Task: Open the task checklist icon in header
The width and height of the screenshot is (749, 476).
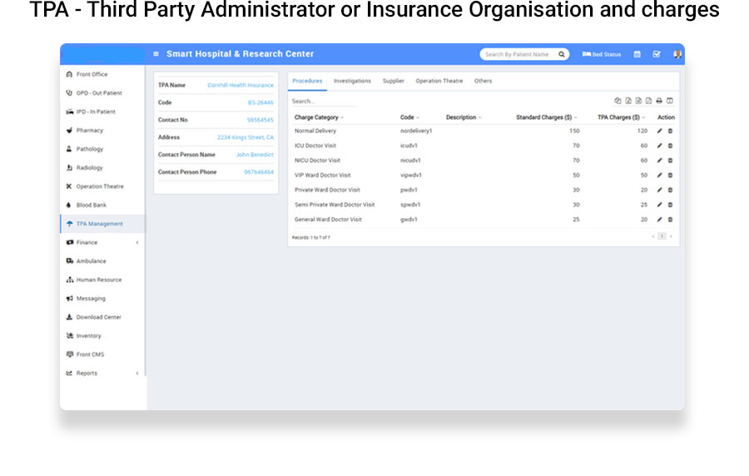Action: point(657,54)
